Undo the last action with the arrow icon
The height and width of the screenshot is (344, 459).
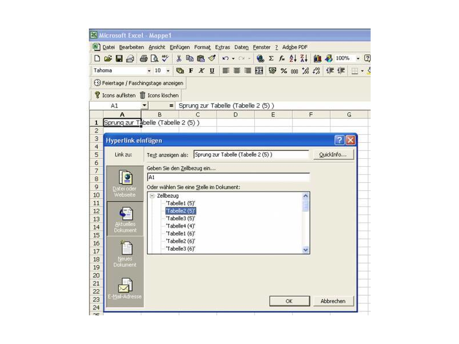click(x=225, y=58)
